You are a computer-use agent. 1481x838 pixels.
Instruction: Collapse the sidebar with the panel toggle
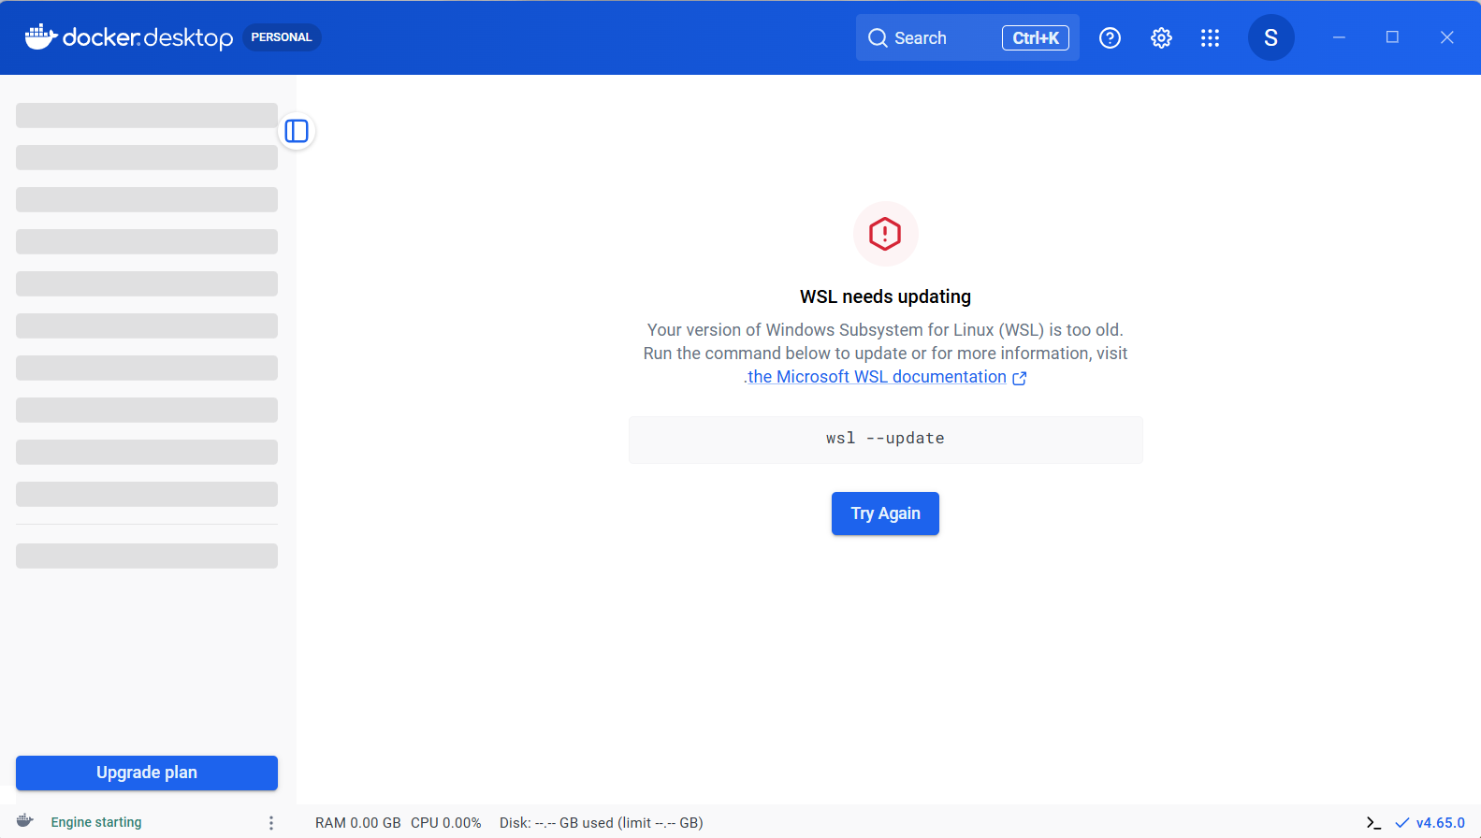[x=297, y=131]
